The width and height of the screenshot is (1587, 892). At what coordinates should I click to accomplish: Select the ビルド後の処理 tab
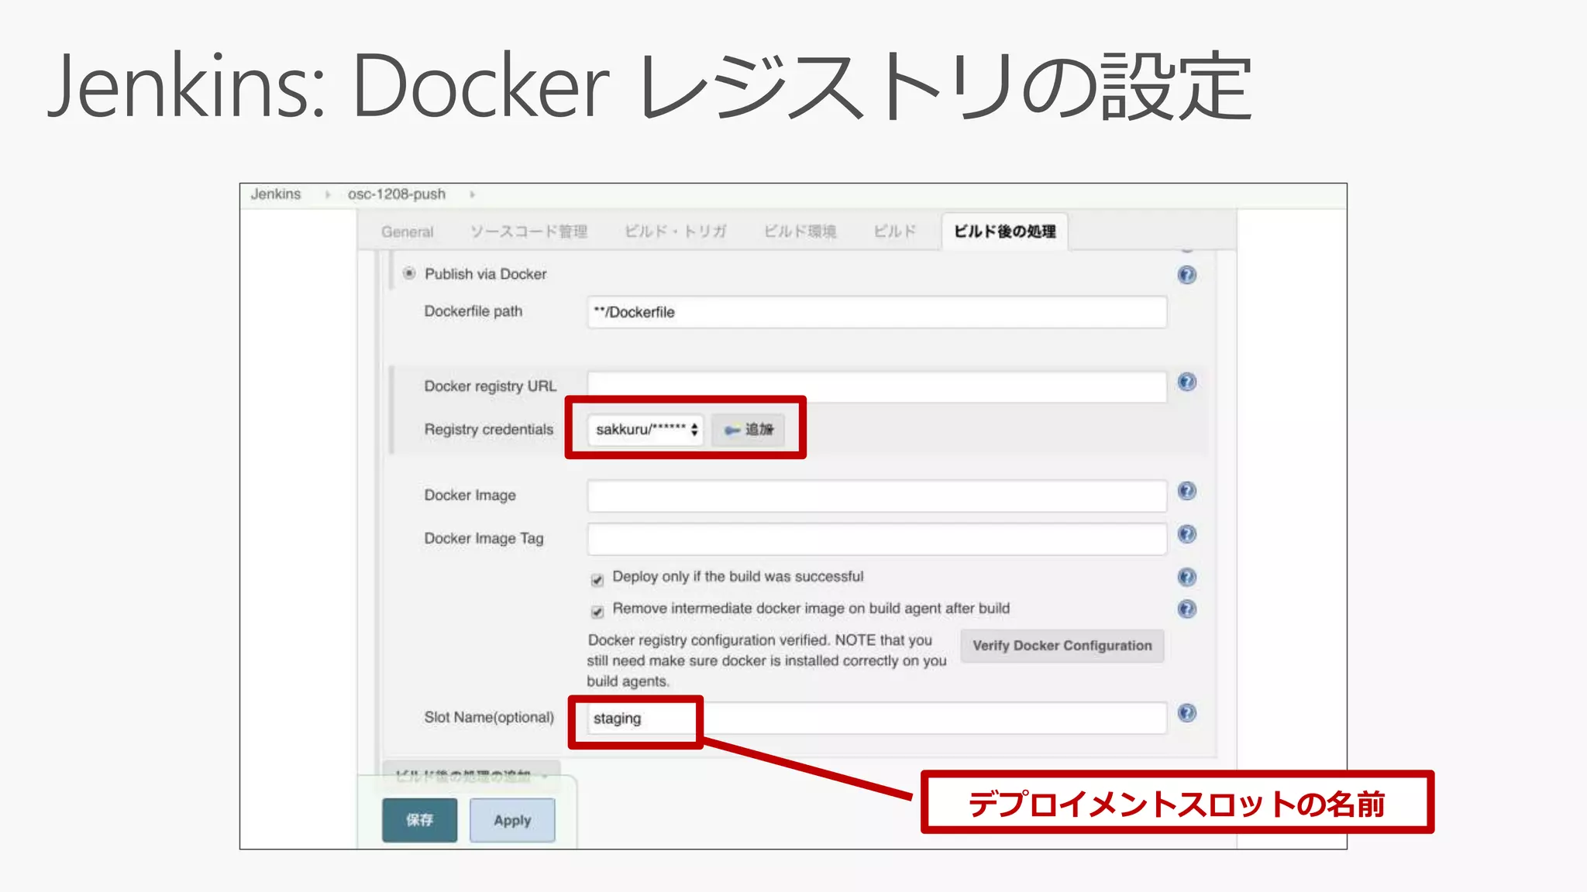[1005, 232]
